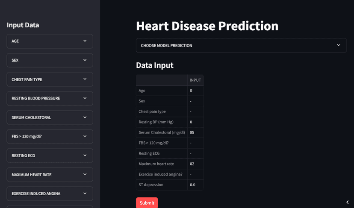Open EXERCISE INDUCED ANGINA expander
The width and height of the screenshot is (354, 208).
click(50, 193)
